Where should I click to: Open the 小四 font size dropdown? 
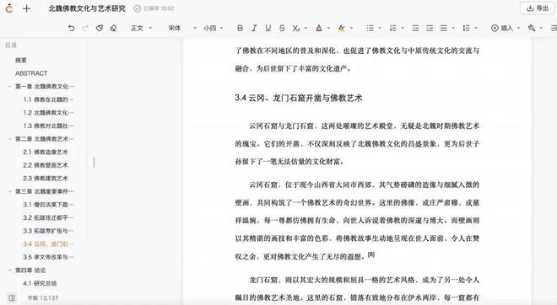coord(214,28)
